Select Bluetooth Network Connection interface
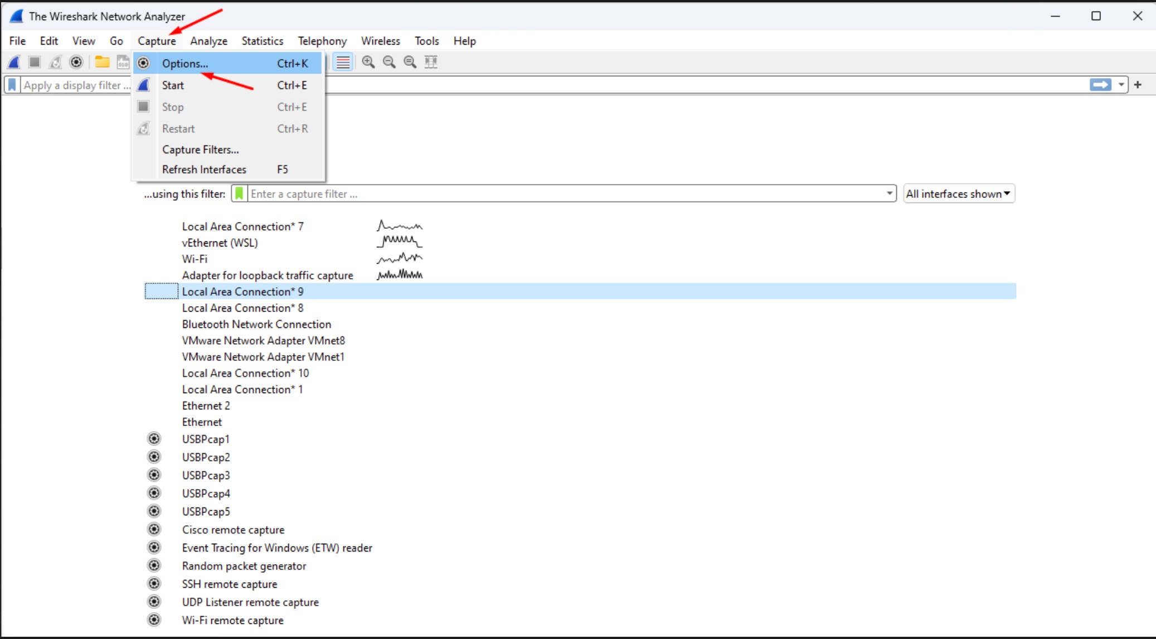The image size is (1156, 639). pos(256,324)
